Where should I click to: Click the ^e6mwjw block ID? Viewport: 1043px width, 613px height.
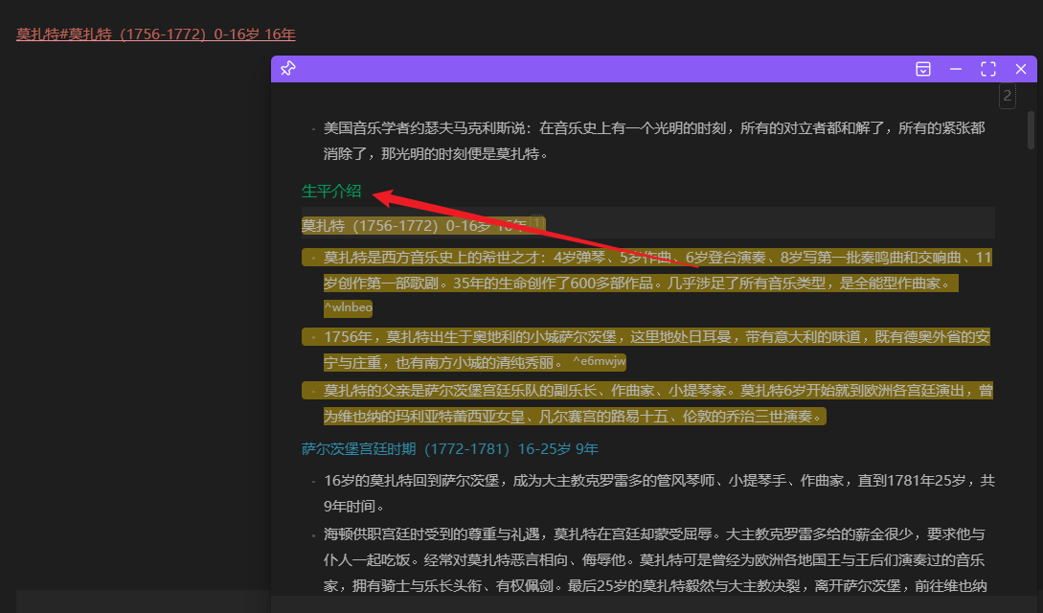599,361
